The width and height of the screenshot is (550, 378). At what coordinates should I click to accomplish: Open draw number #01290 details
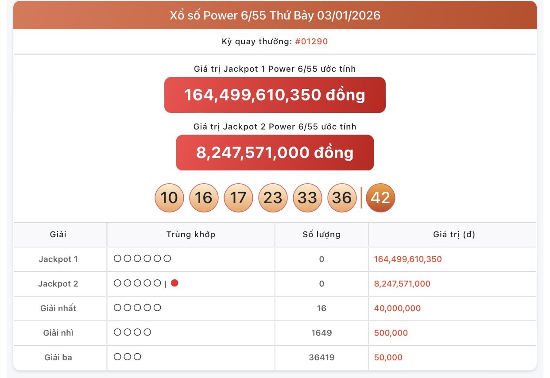pyautogui.click(x=312, y=41)
